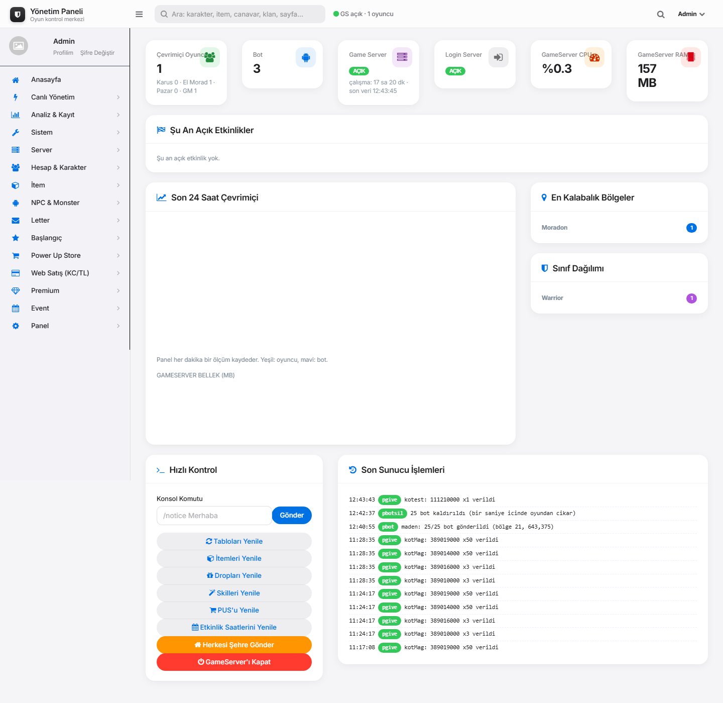
Task: Click the search magnifier icon near Admin
Action: point(661,15)
